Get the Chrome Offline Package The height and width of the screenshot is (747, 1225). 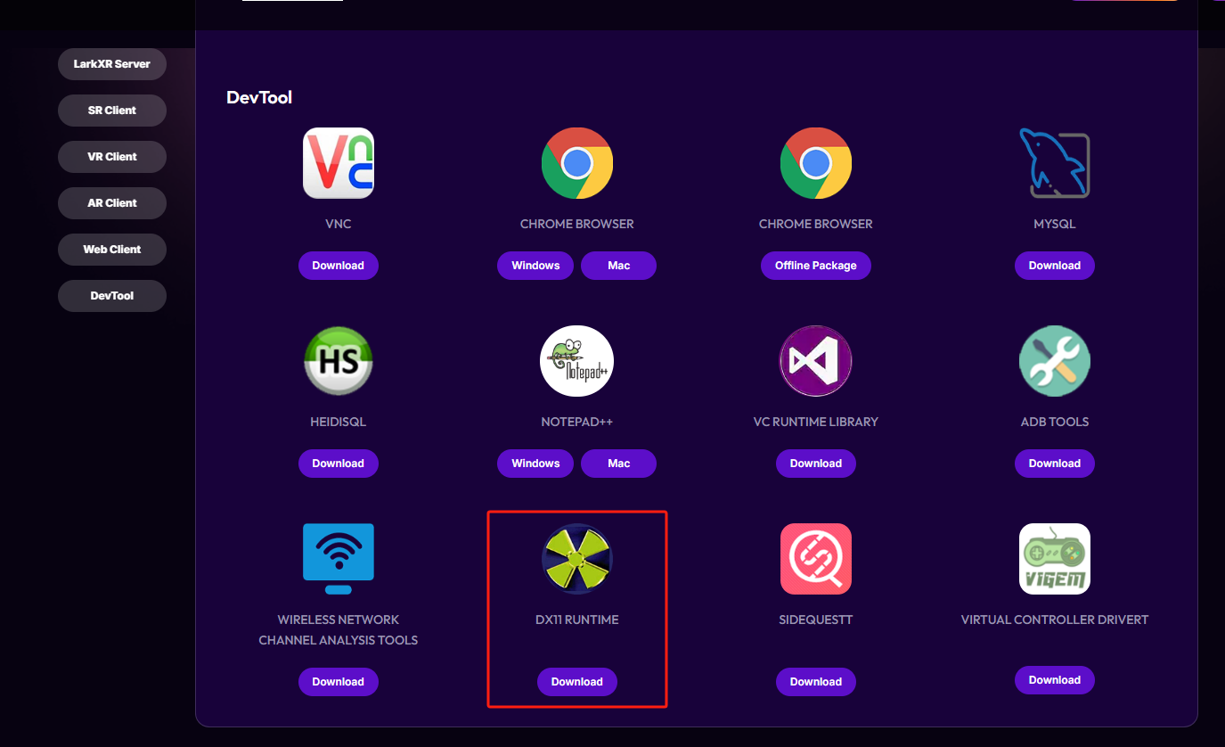point(816,266)
